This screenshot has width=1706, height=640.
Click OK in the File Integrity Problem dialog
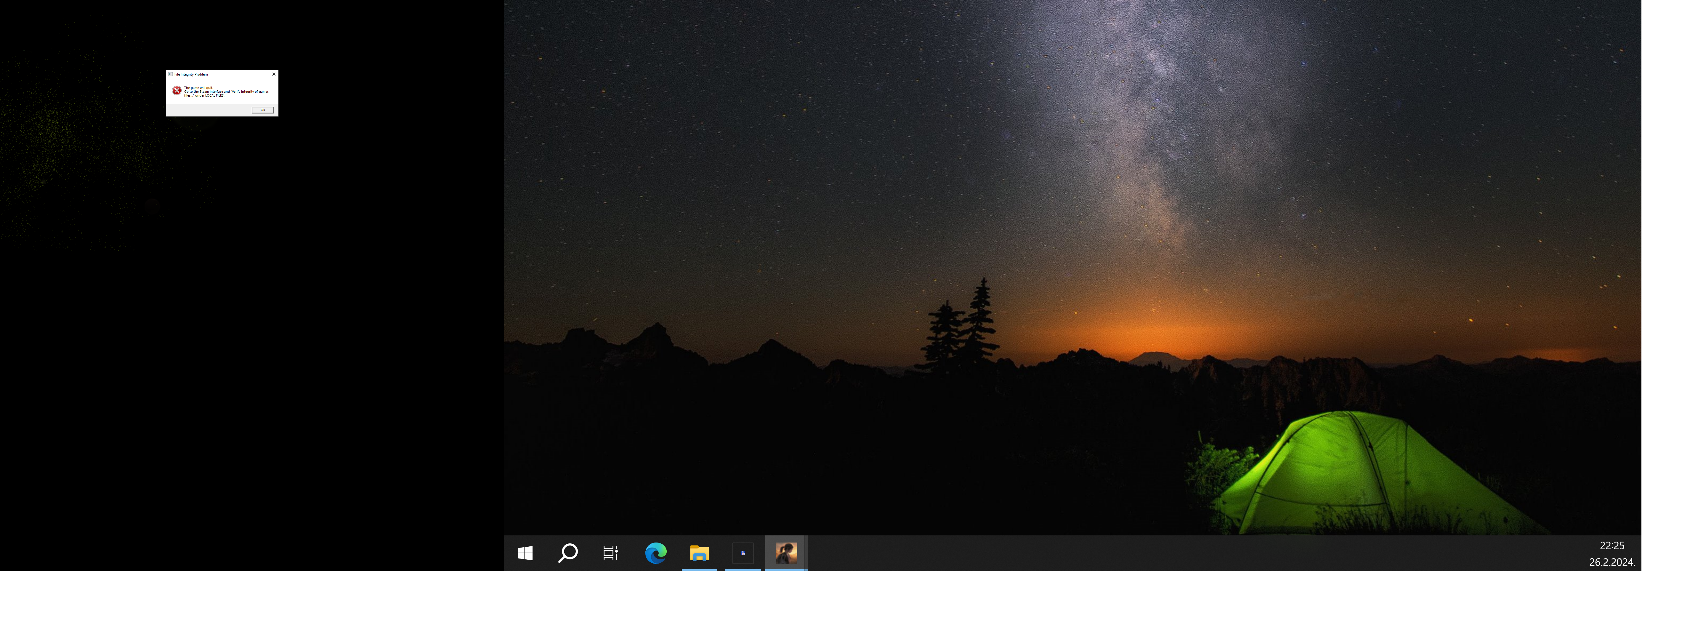pyautogui.click(x=263, y=110)
